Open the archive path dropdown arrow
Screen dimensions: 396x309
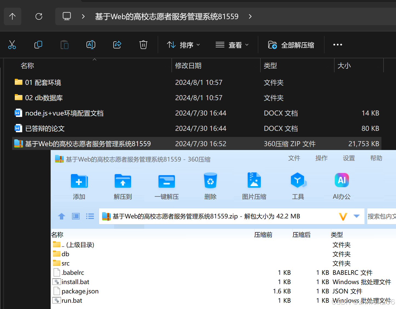(357, 216)
